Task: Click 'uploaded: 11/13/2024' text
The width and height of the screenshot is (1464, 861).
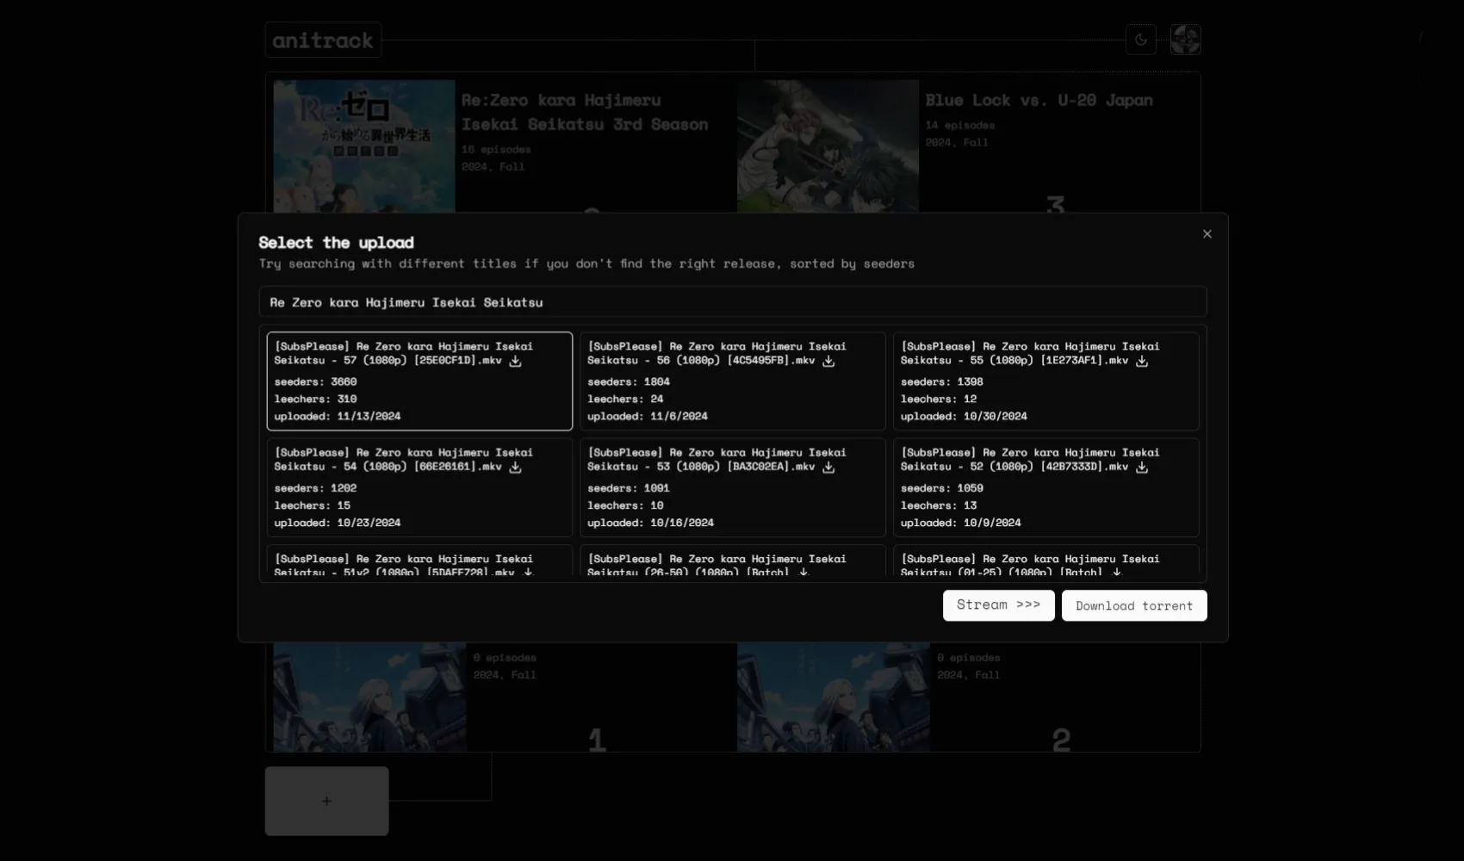Action: (338, 416)
